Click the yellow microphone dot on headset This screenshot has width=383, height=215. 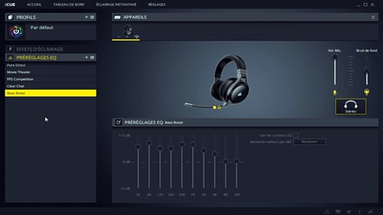pyautogui.click(x=215, y=107)
